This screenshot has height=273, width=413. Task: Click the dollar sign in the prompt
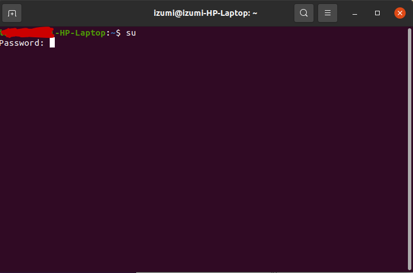tap(118, 33)
